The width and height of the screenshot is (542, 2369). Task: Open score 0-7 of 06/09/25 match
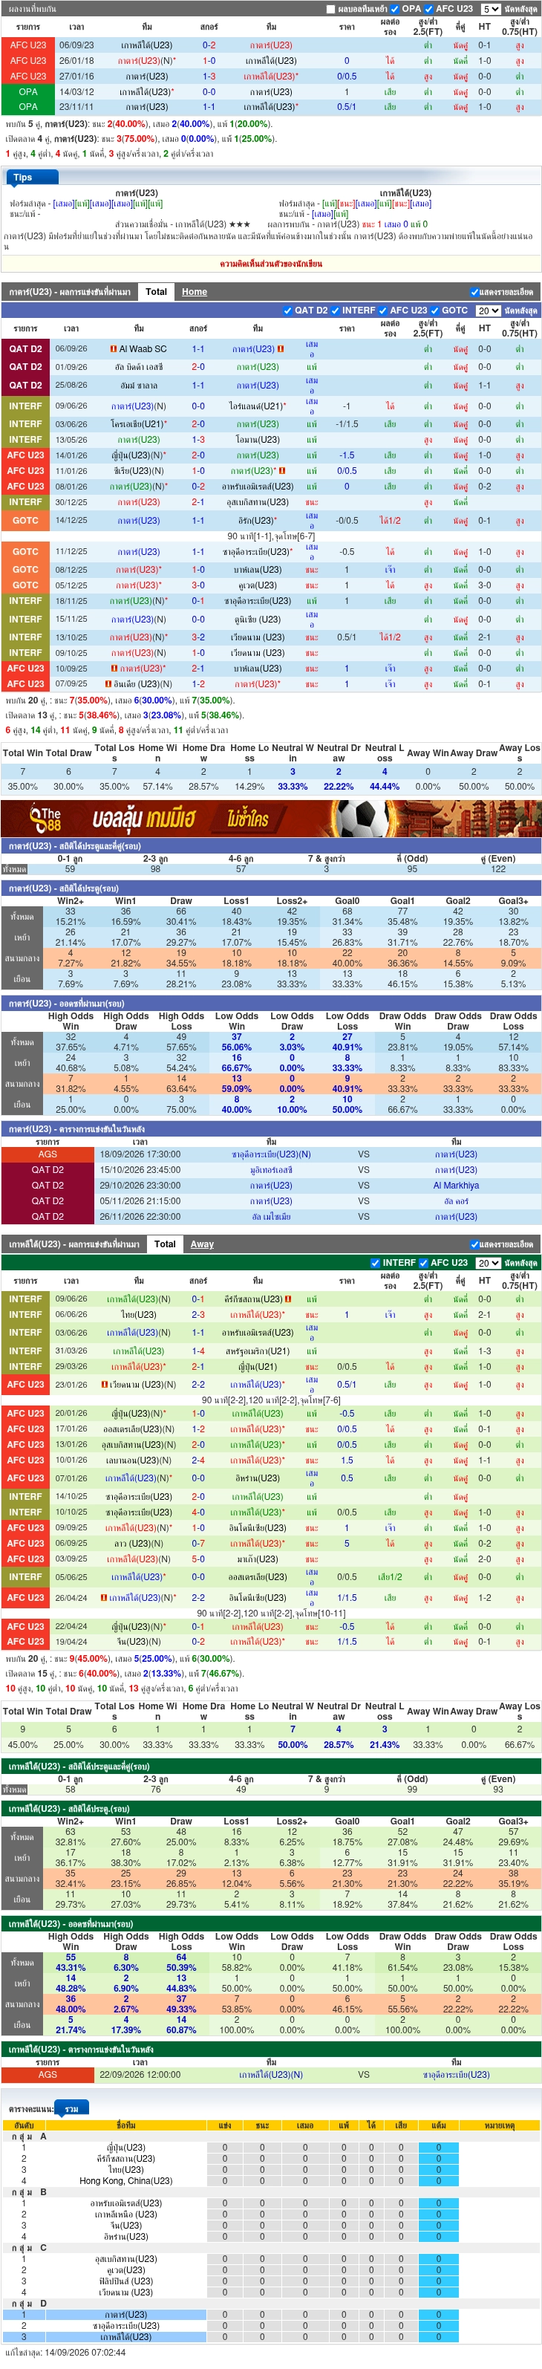(197, 1543)
